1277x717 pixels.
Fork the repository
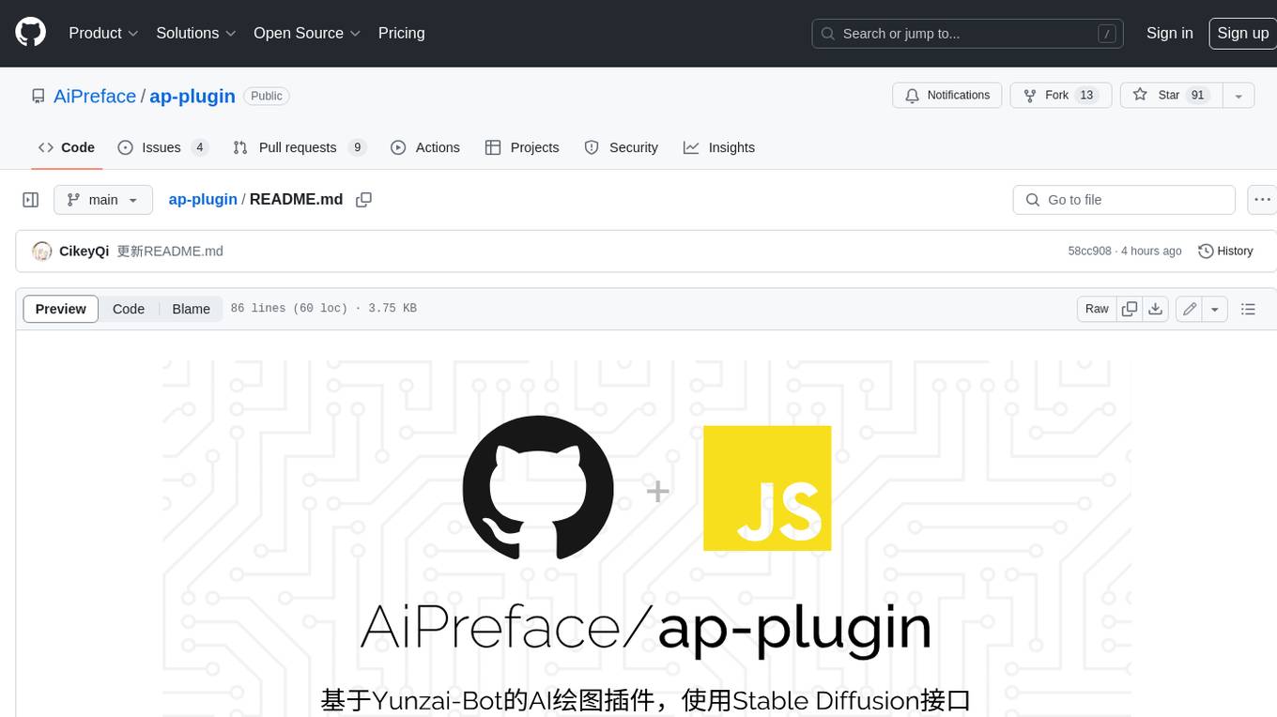pyautogui.click(x=1061, y=96)
